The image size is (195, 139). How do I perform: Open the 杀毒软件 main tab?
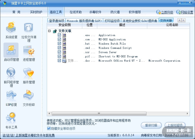tap(95, 12)
